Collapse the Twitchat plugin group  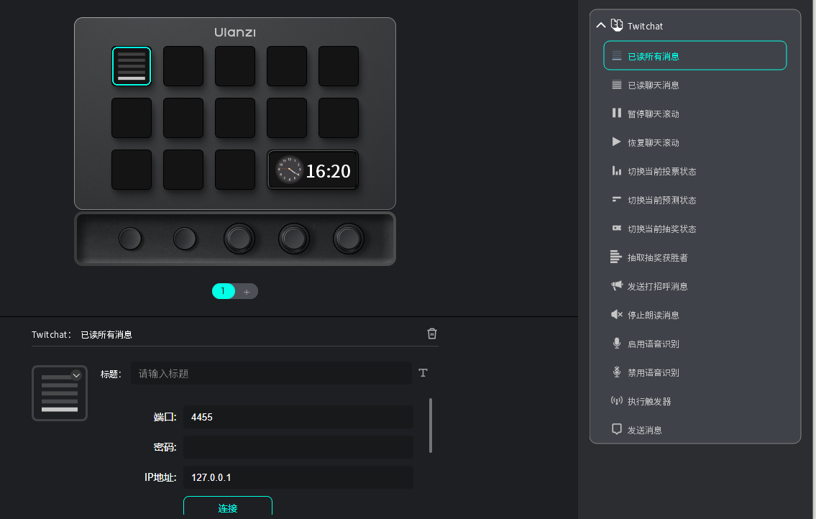tap(601, 26)
